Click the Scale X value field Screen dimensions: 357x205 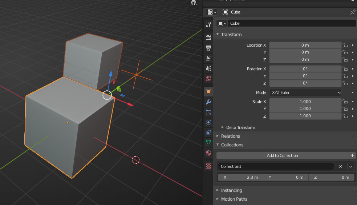[305, 102]
